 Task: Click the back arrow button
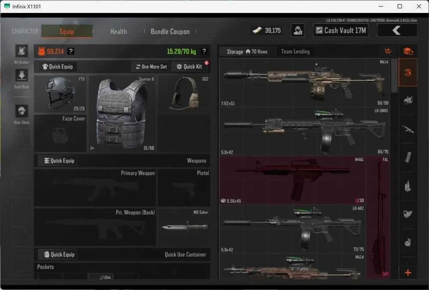pos(397,30)
